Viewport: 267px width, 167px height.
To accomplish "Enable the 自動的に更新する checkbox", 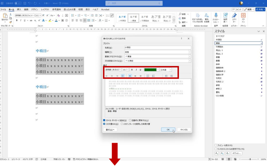I will (x=129, y=120).
